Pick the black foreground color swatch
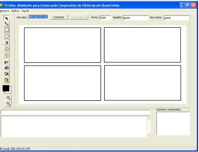 [6, 88]
